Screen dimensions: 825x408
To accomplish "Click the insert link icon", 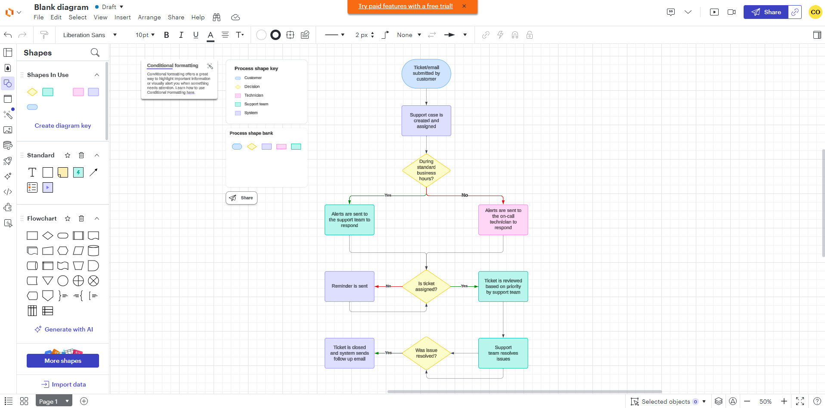I will click(486, 35).
